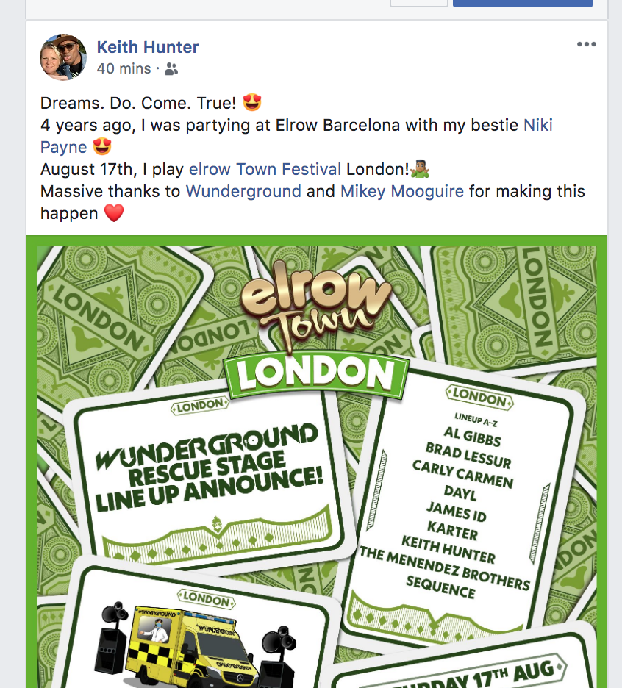Click the friends audience icon

[171, 69]
